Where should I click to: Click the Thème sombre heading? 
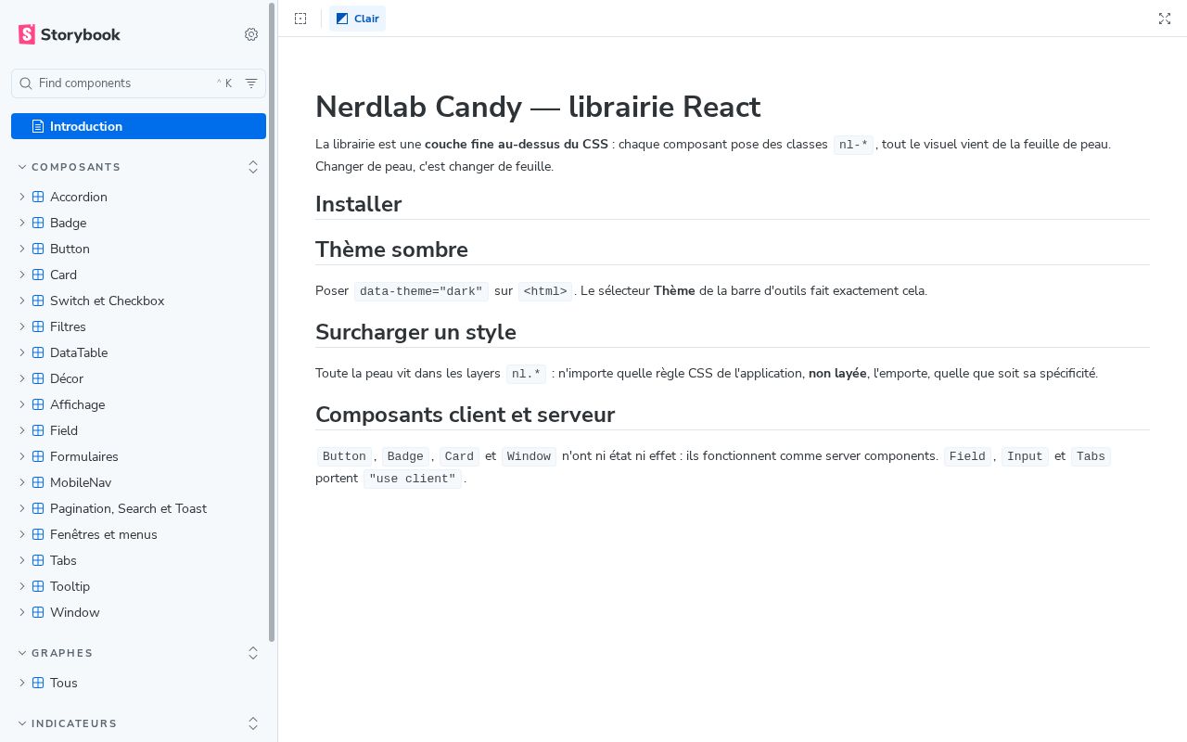(391, 249)
